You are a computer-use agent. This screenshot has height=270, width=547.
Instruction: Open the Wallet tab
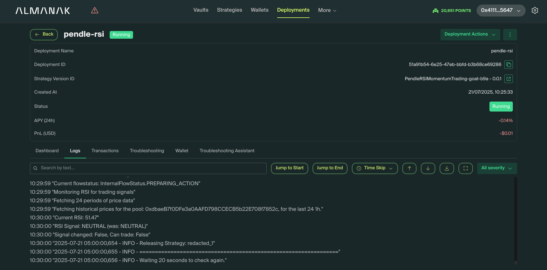click(182, 151)
